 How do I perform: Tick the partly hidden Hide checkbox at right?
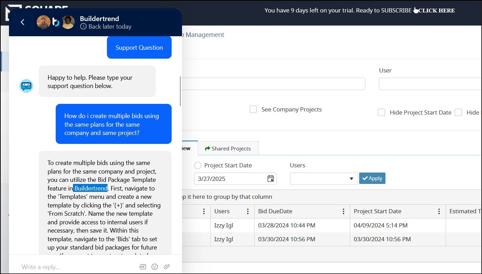[x=458, y=112]
